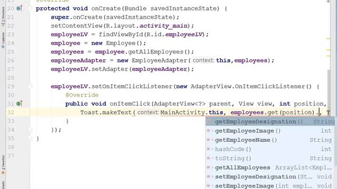The height and width of the screenshot is (189, 337).
Task: Open the Favorites tool window tab
Action: click(x=3, y=165)
